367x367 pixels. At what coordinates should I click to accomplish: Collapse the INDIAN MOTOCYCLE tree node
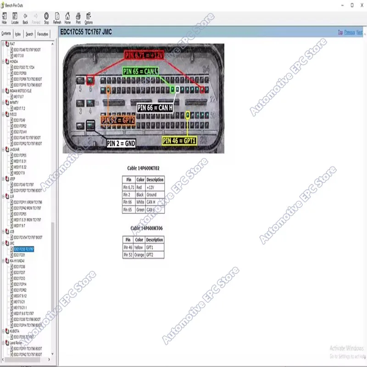click(3, 91)
